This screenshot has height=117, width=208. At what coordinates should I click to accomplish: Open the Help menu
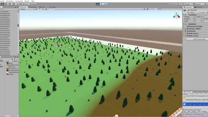coord(32,1)
